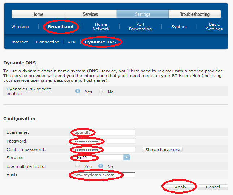Select Yes for Use multiple hosts

click(x=78, y=166)
